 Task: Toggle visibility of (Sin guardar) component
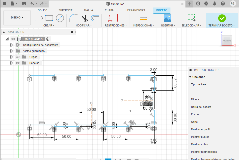pyautogui.click(x=13, y=39)
